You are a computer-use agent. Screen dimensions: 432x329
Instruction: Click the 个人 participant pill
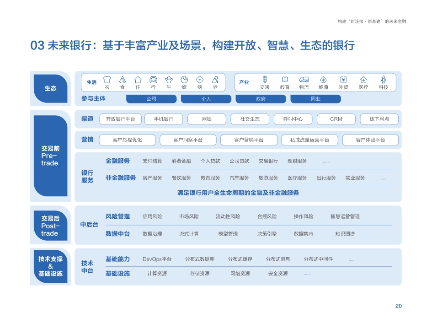[x=207, y=98]
